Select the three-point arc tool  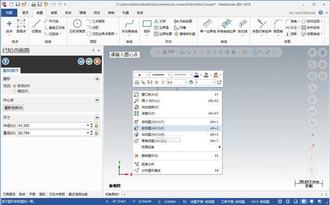96,21
